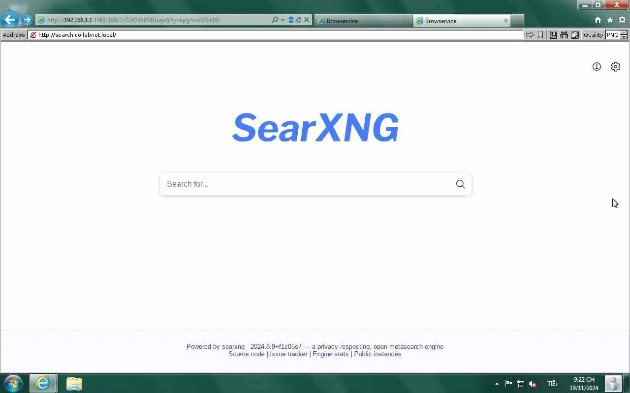Click the muted volume tray icon
The height and width of the screenshot is (393, 630).
[532, 384]
